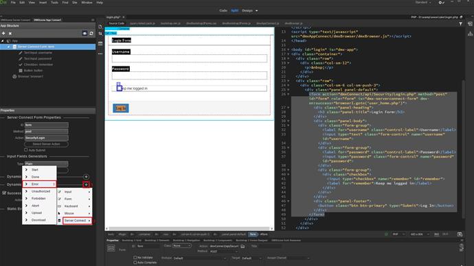Choose Unauthorized from the events menu
The width and height of the screenshot is (474, 266).
(39, 191)
